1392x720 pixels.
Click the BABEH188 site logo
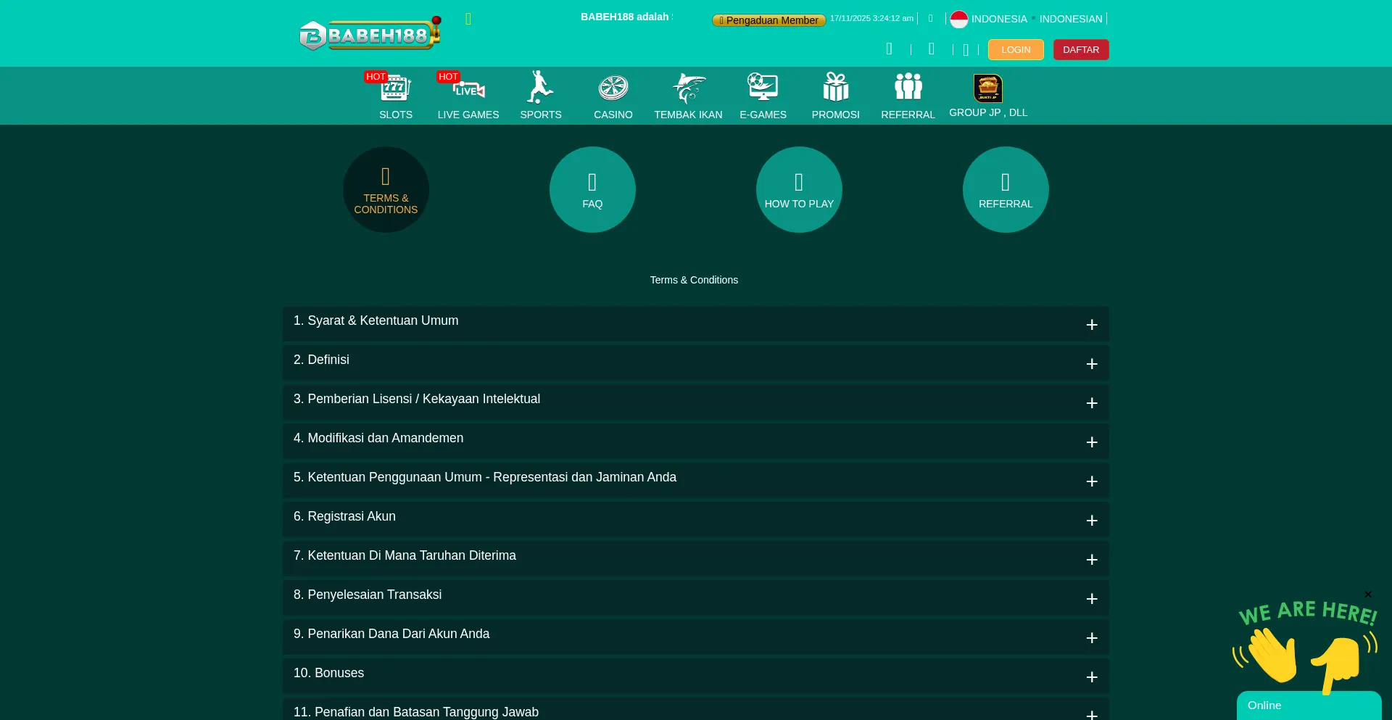coord(370,34)
